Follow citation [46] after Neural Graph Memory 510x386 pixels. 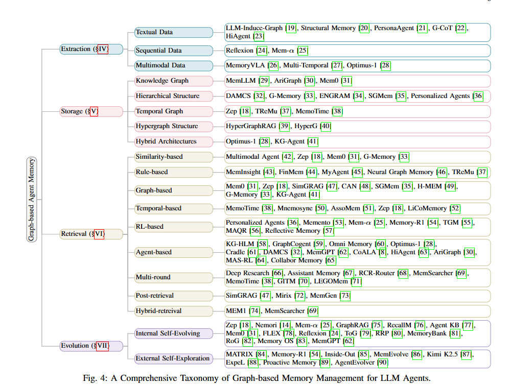[x=442, y=172]
